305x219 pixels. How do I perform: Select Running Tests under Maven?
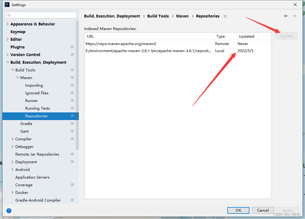click(x=37, y=108)
